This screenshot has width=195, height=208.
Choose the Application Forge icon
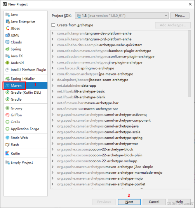[x=7, y=129]
